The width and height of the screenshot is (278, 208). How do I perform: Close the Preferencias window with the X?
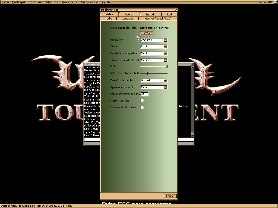(x=176, y=9)
